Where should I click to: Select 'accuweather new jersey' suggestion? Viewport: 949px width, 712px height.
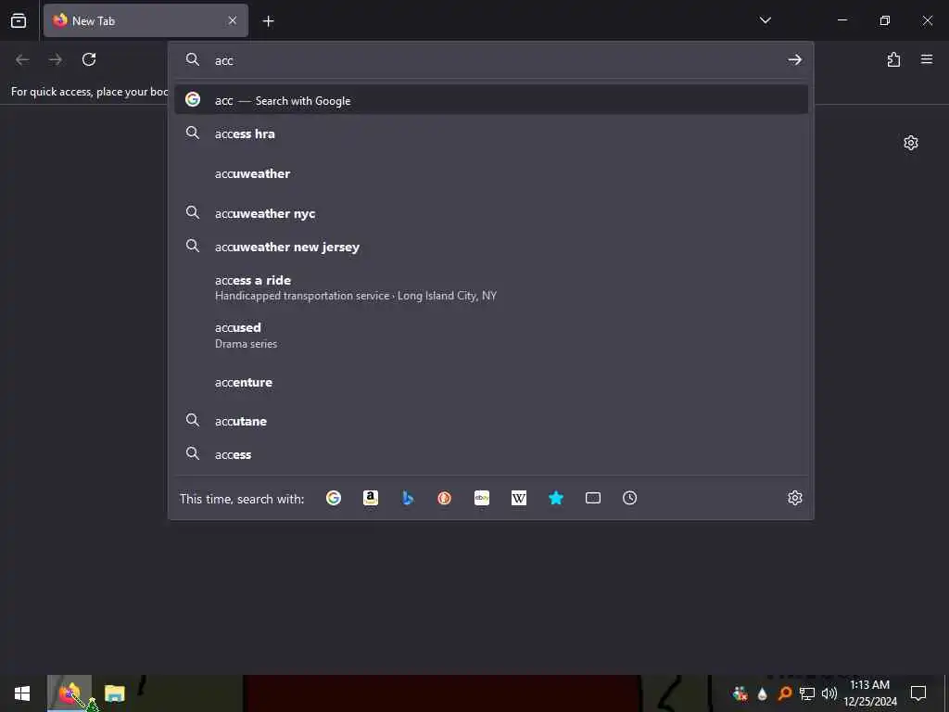tap(491, 247)
